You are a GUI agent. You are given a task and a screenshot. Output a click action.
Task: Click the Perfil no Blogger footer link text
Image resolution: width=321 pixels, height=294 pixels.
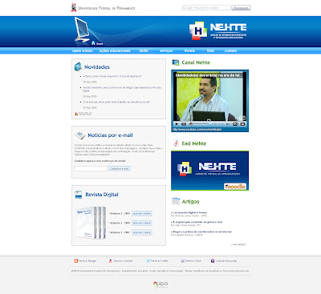pyautogui.click(x=87, y=261)
